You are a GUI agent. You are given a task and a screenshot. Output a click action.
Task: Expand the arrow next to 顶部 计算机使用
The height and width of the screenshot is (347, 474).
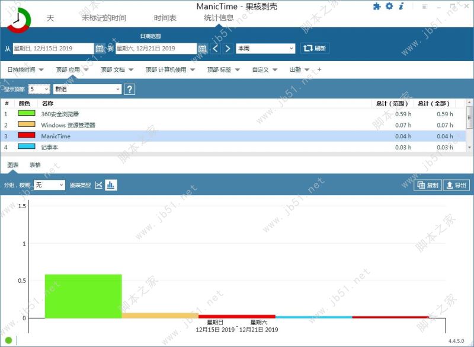click(x=193, y=70)
